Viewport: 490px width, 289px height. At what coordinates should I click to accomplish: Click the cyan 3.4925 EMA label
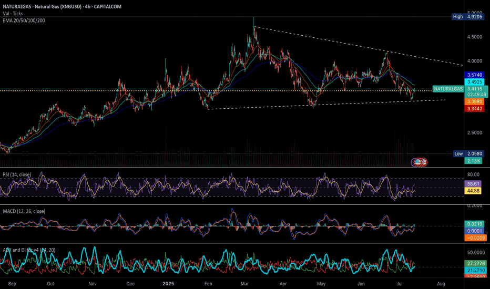click(474, 82)
